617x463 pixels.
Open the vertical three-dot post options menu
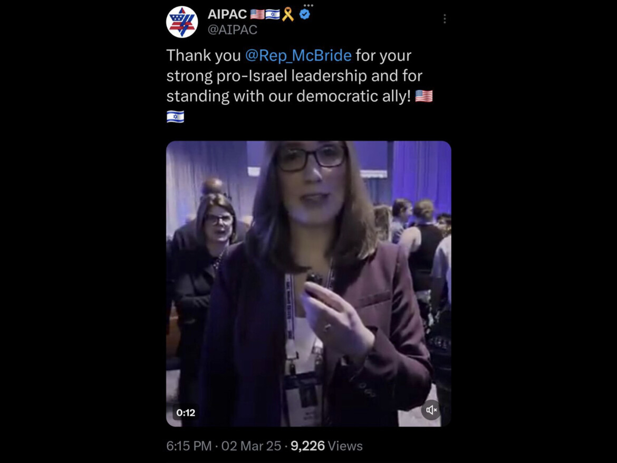click(445, 19)
